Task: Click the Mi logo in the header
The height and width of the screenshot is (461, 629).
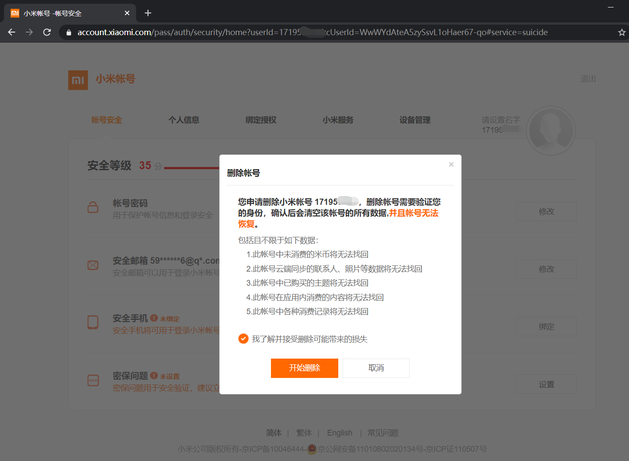Action: pos(78,80)
